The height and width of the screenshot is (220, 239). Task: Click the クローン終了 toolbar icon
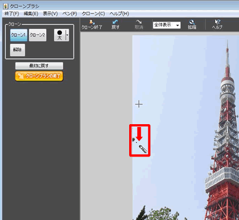92,24
